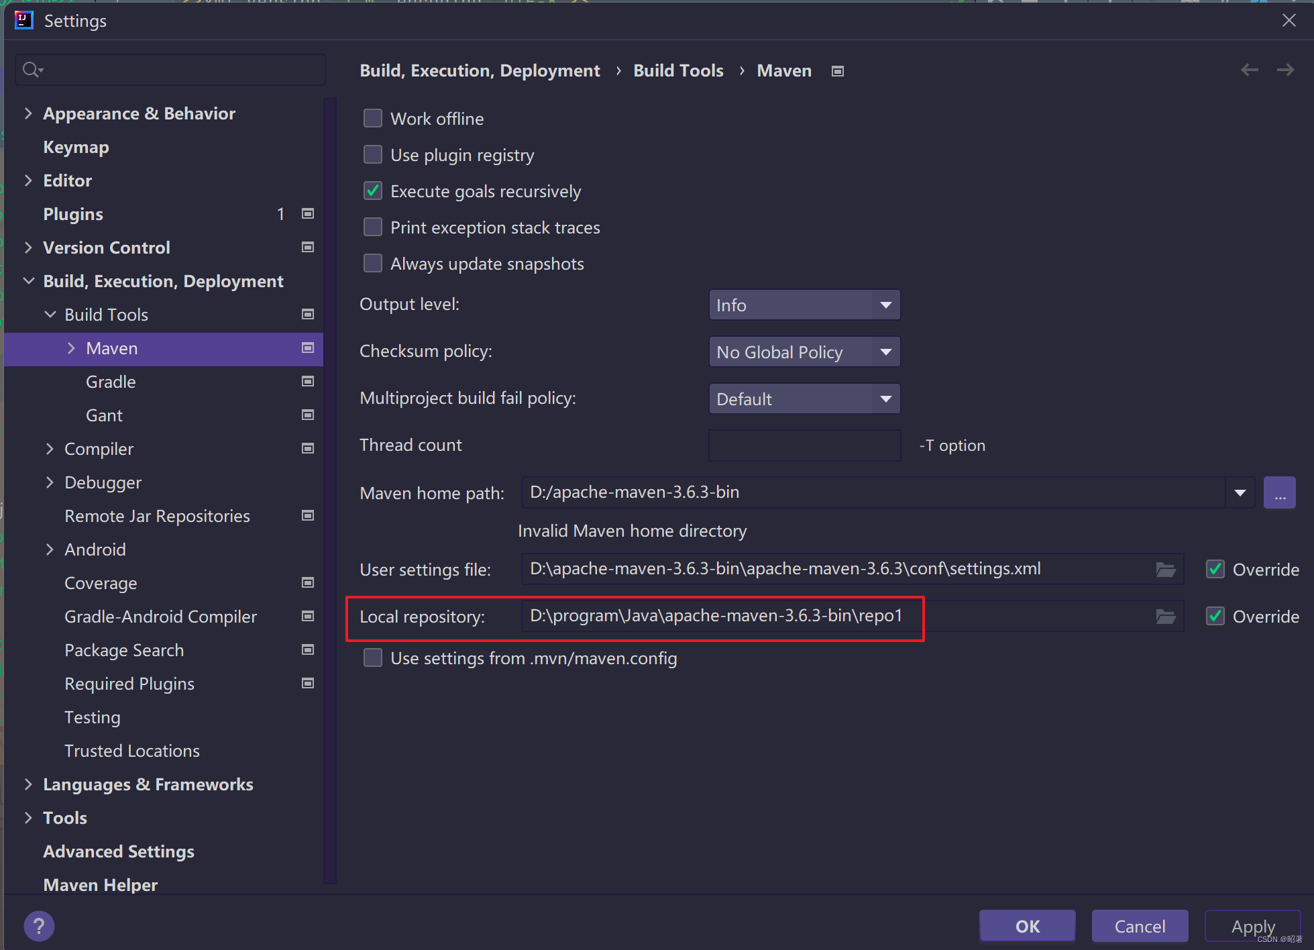Screen dimensions: 1314x950
Task: Click the search magnifier icon
Action: (x=32, y=69)
